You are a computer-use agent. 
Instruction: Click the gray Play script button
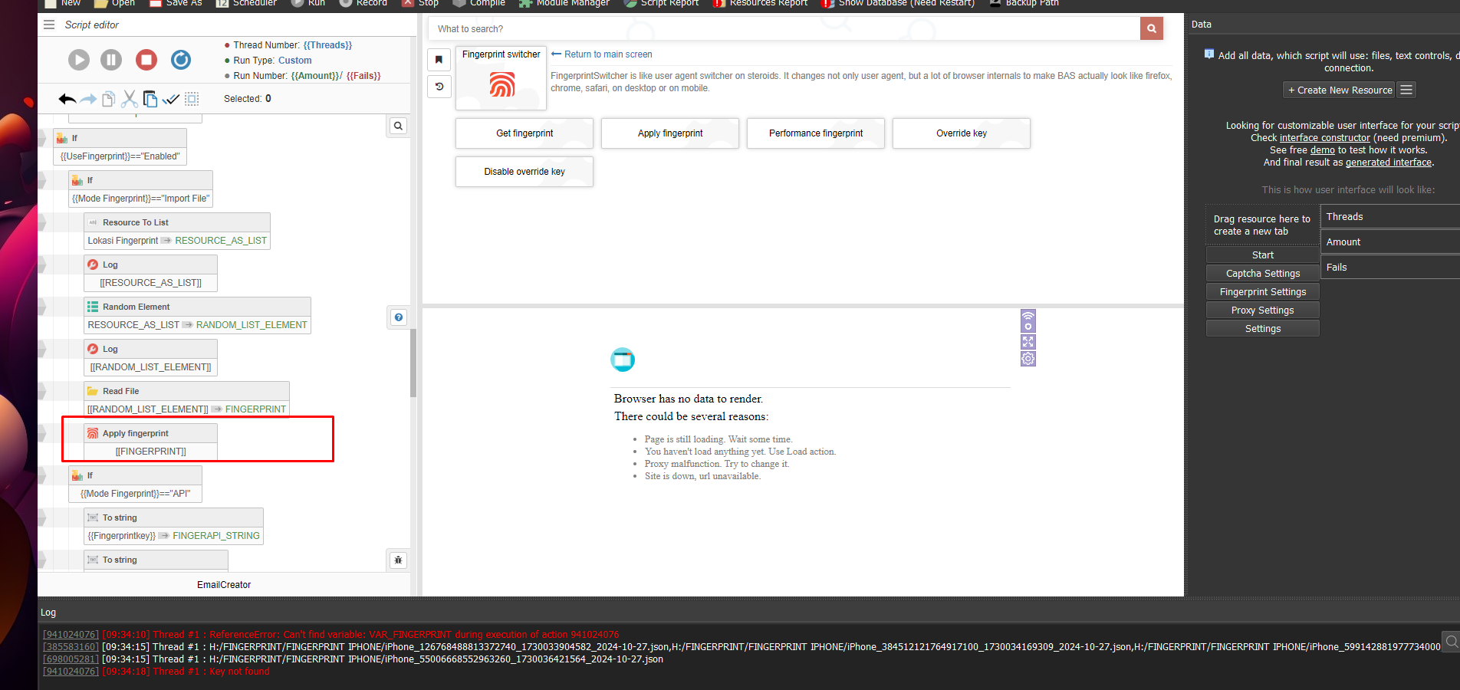[78, 60]
